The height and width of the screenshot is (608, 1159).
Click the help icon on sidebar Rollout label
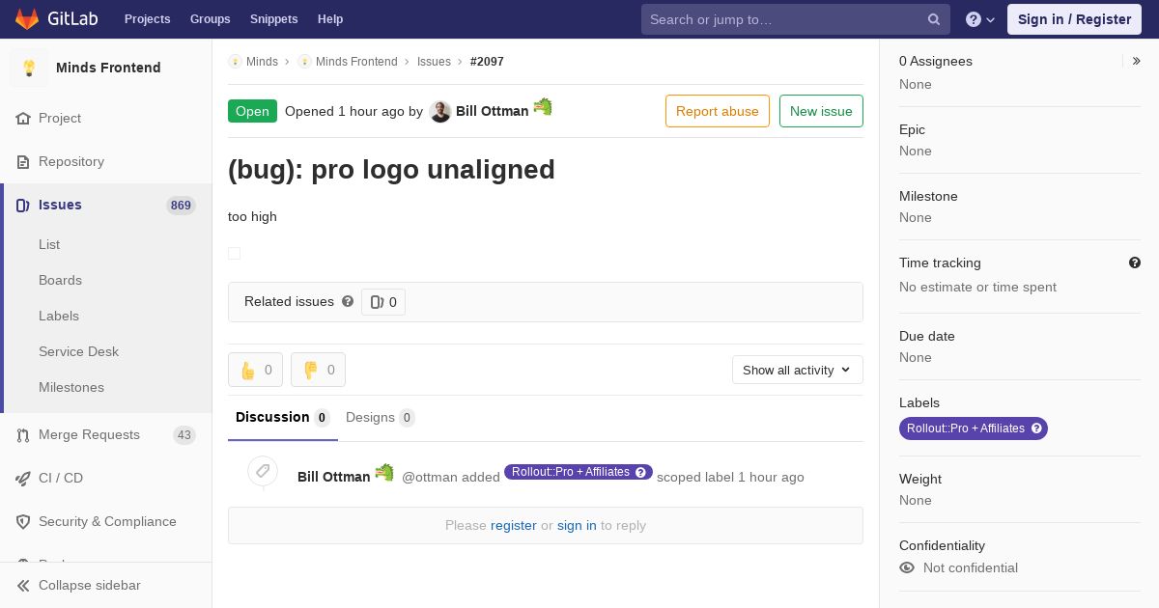pyautogui.click(x=1036, y=428)
